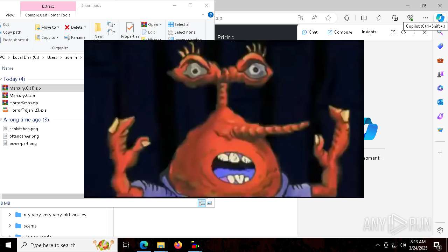Switch to Chat tab in Copilot pane
The width and height of the screenshot is (448, 252).
pos(310,32)
